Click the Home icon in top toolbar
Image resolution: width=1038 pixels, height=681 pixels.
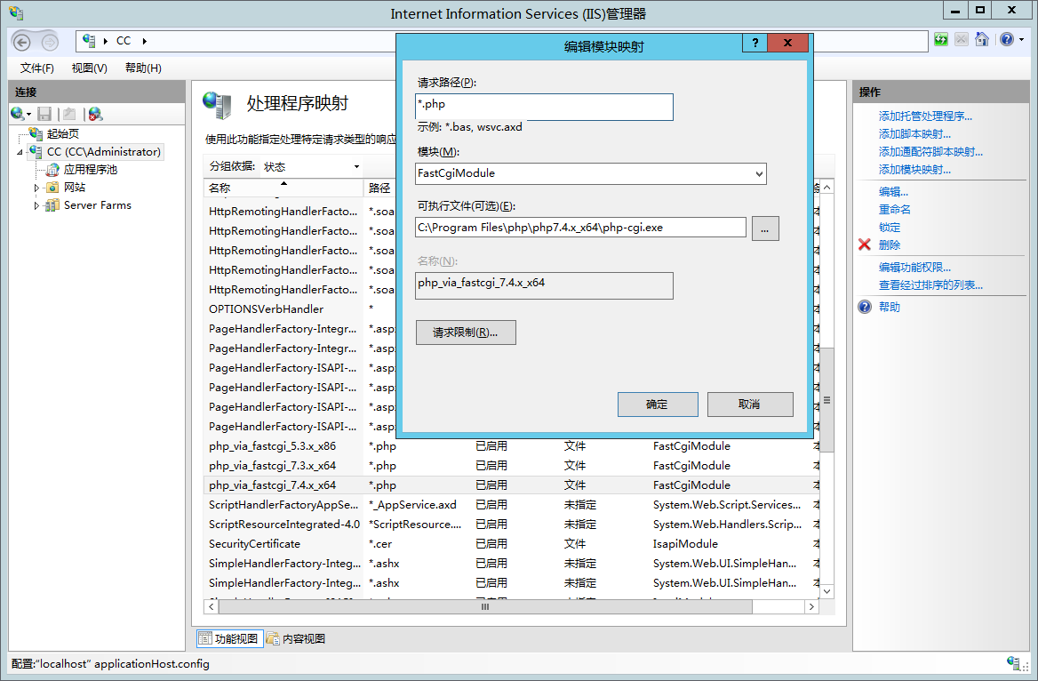click(982, 40)
